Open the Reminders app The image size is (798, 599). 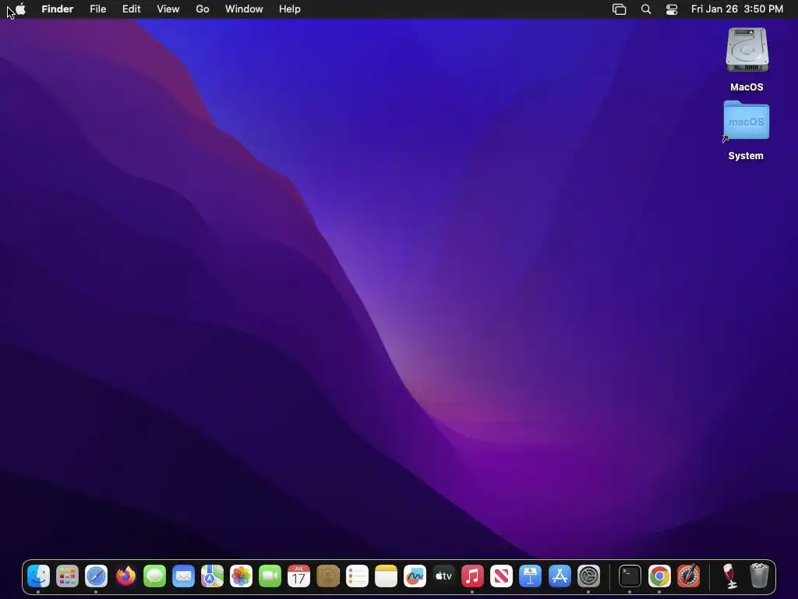[357, 576]
